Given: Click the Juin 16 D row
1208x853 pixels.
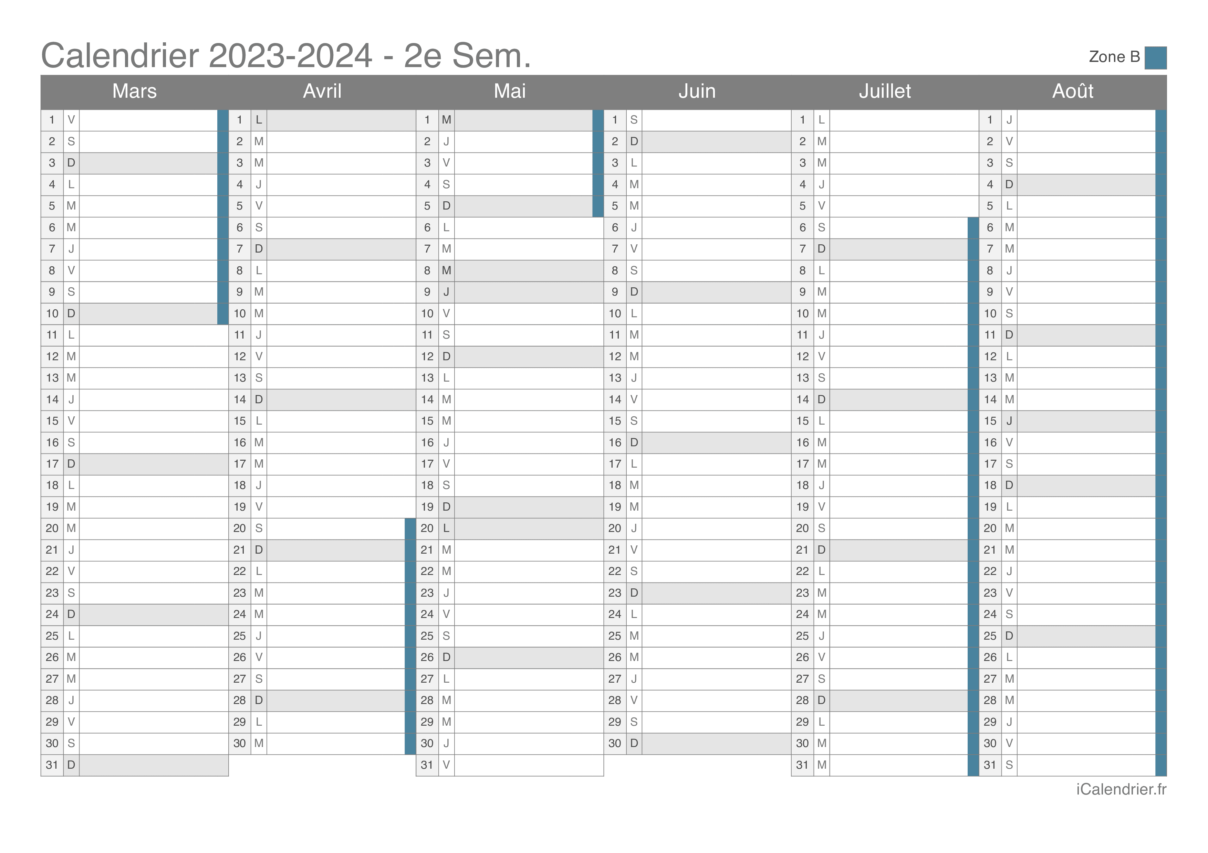Looking at the screenshot, I should pyautogui.click(x=697, y=443).
